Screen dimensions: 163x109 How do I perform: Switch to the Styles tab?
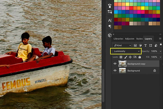139,39
